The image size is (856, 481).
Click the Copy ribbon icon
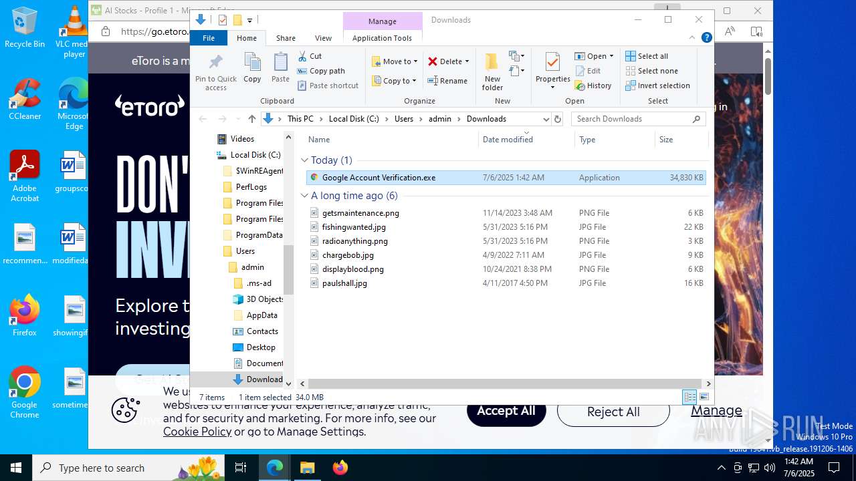pyautogui.click(x=252, y=68)
